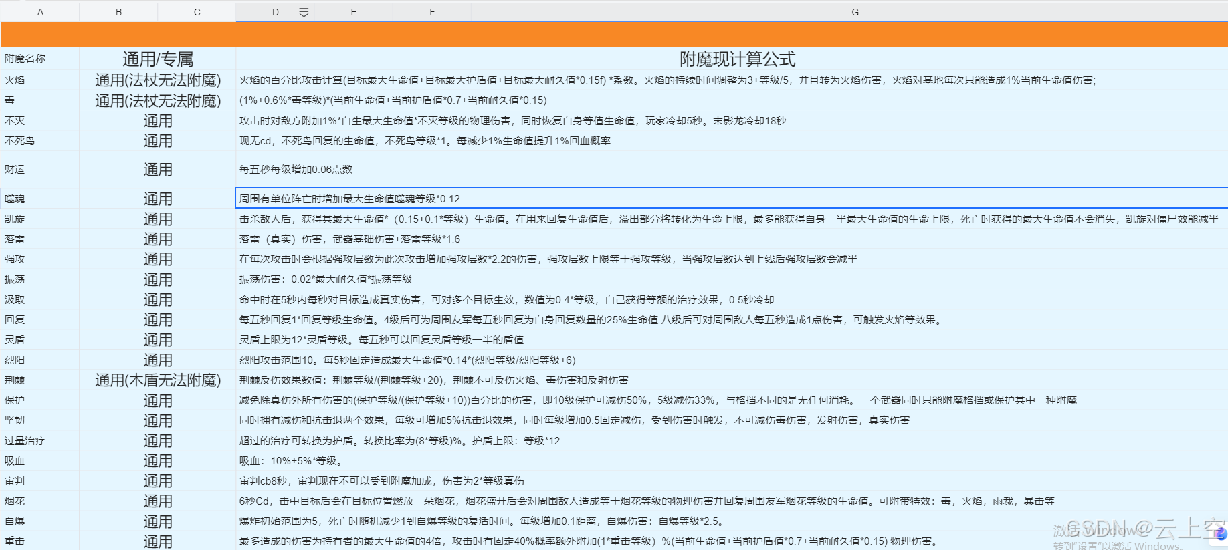Screen dimensions: 1228x550
Task: Click '通用(法杖无法附魔)' in the 毒 row
Action: tap(157, 100)
